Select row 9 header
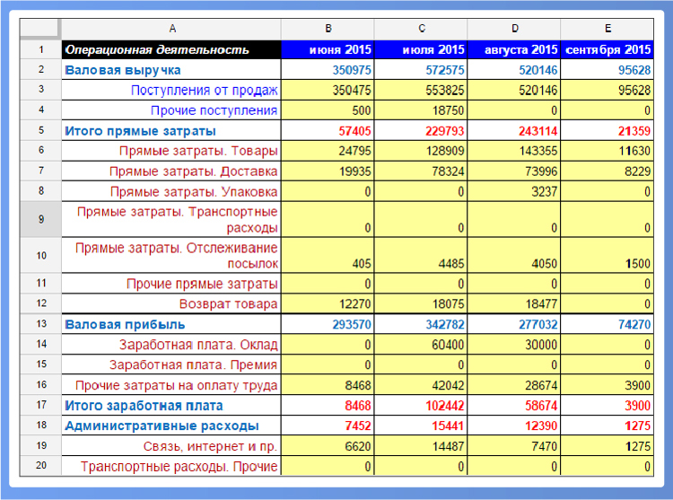 (40, 219)
